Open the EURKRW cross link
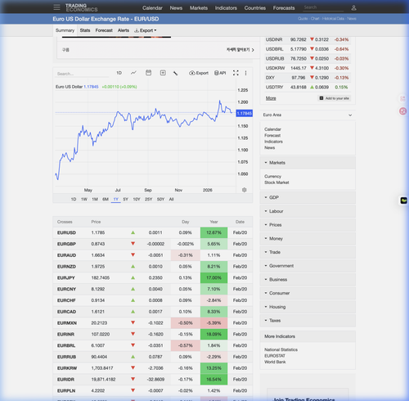This screenshot has height=401, width=409. tap(67, 368)
